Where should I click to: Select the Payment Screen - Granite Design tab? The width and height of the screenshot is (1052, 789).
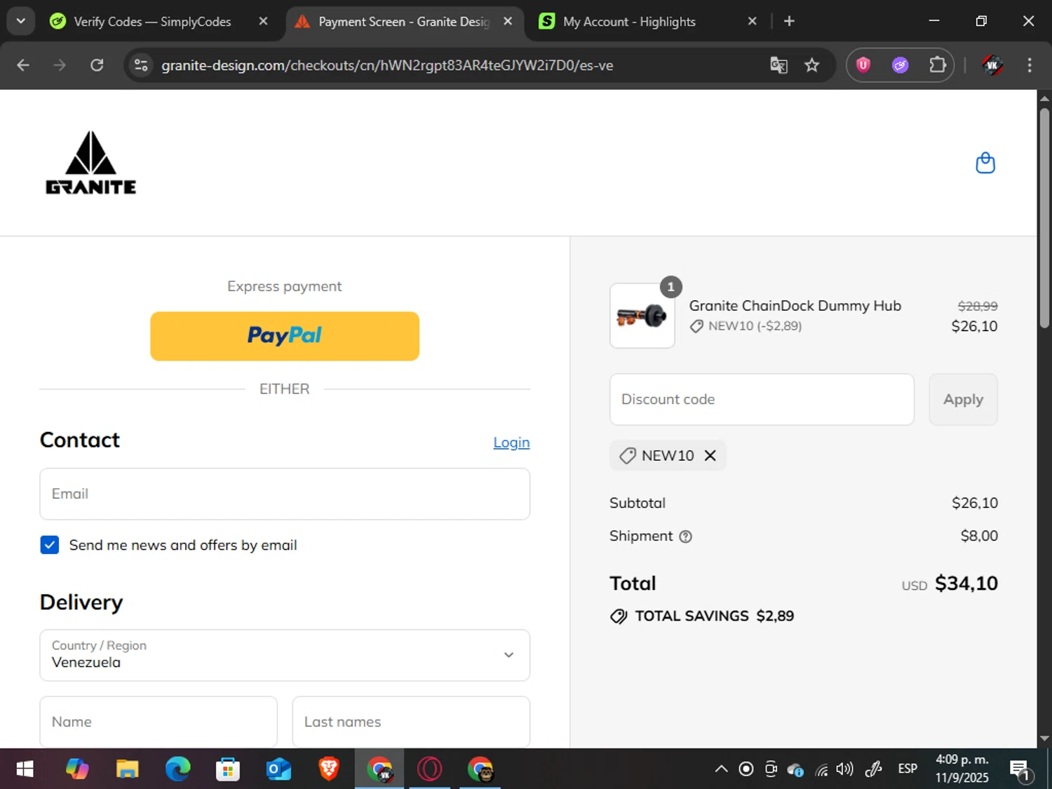404,22
